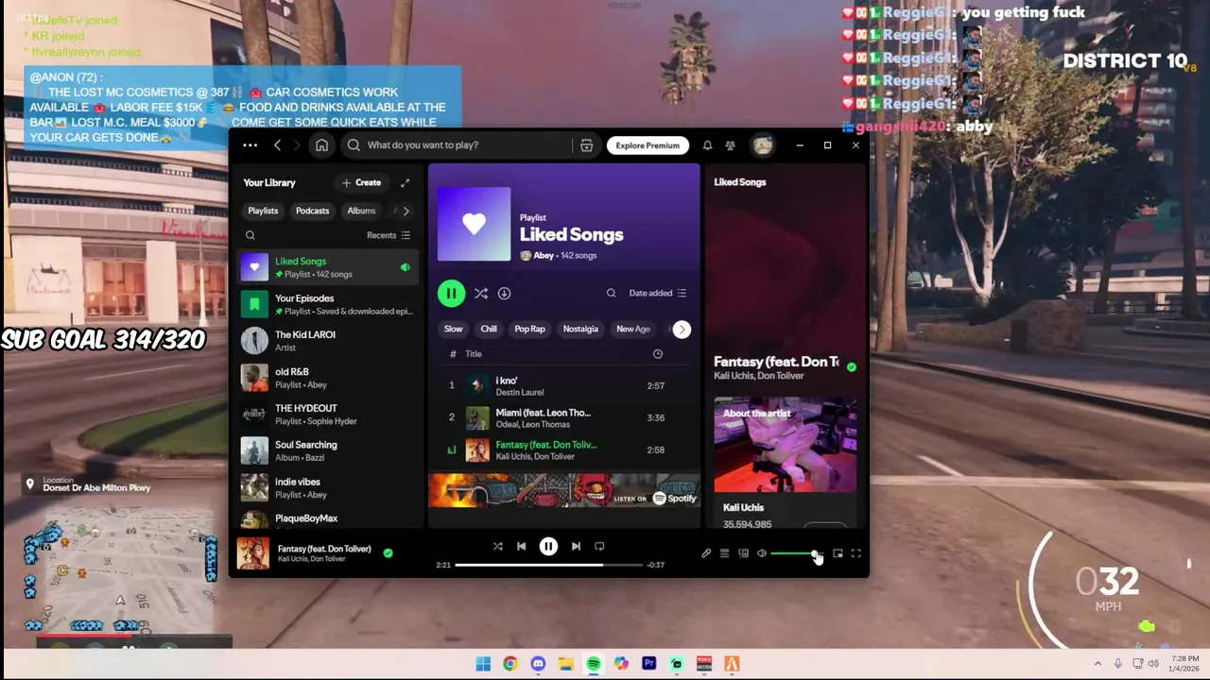
Task: Open the Create menu in Your Library
Action: click(362, 183)
